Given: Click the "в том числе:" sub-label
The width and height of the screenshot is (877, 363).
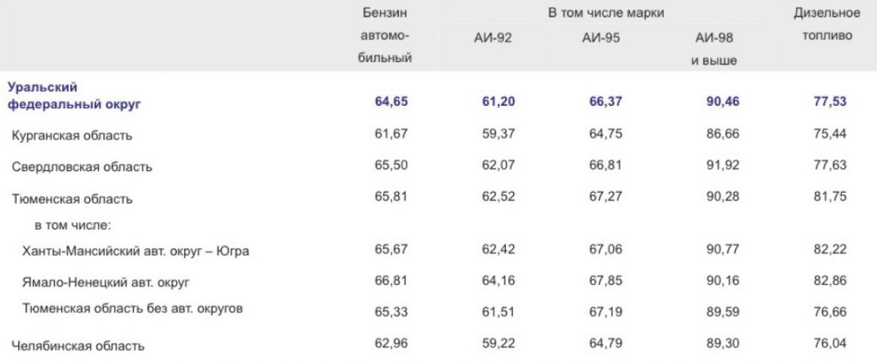Looking at the screenshot, I should point(68,224).
